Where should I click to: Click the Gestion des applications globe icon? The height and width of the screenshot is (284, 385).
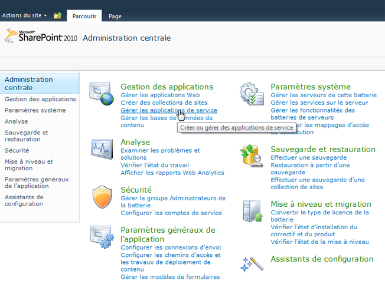pos(102,94)
